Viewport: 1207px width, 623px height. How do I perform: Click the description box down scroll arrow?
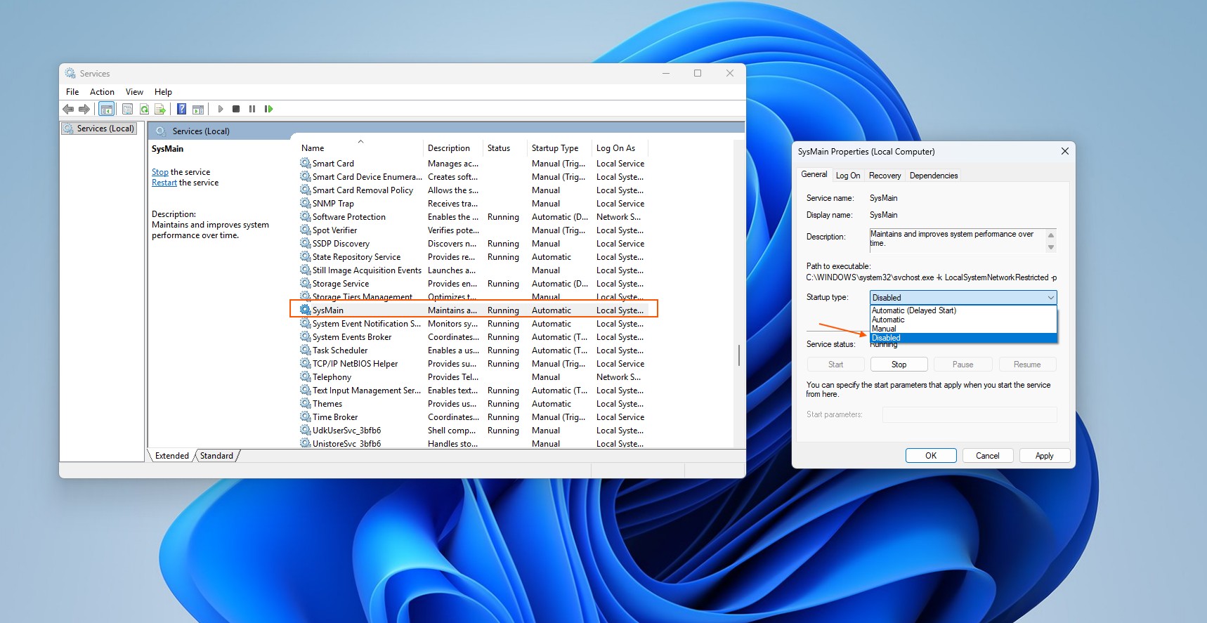(1051, 247)
